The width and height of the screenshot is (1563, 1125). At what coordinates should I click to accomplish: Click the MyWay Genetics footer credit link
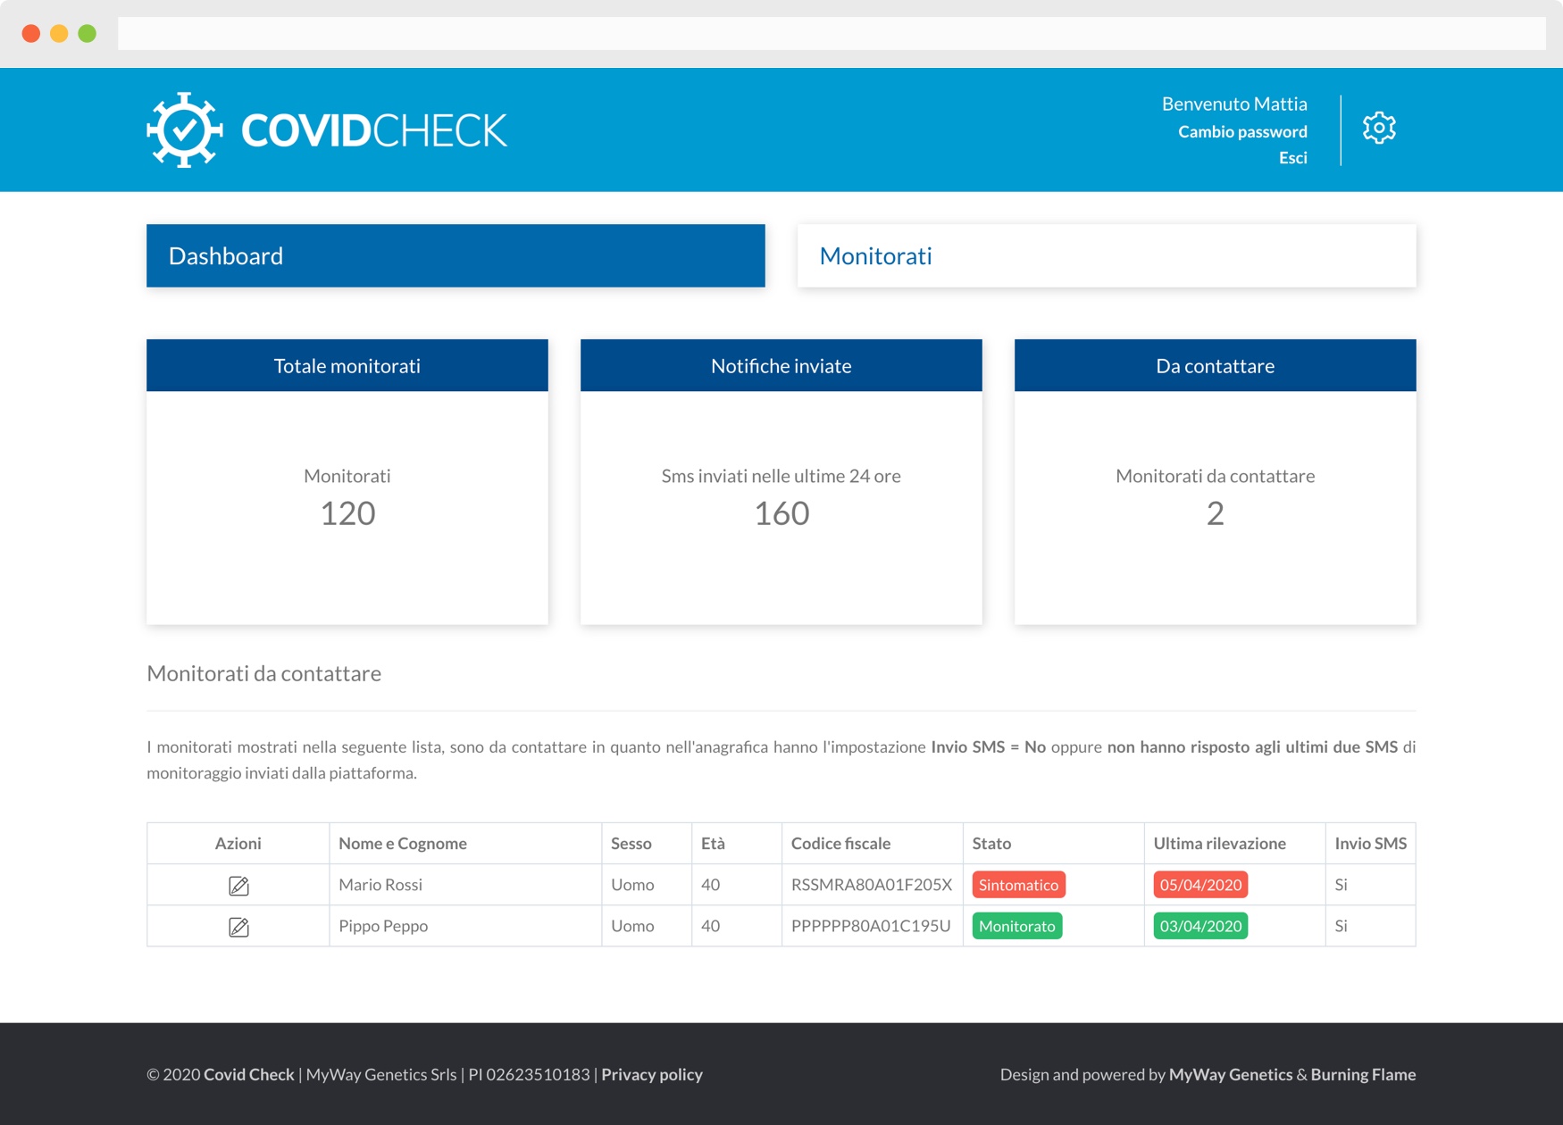[x=1230, y=1074]
